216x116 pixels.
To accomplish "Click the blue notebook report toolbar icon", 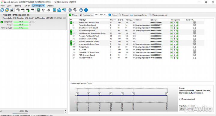I will pyautogui.click(x=54, y=10).
